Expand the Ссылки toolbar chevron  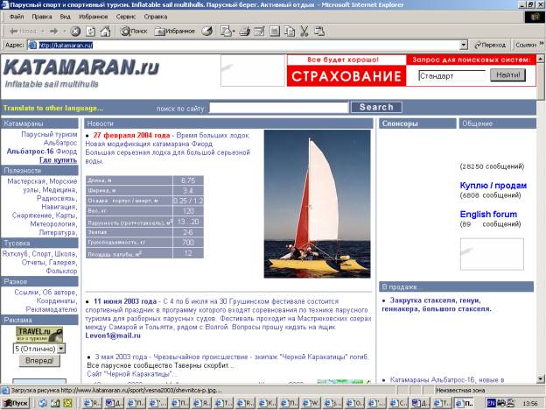(542, 44)
